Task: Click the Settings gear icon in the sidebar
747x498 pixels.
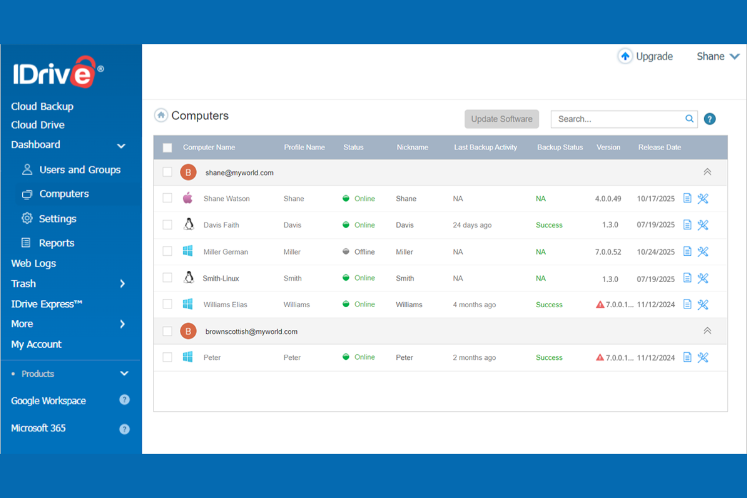Action: click(x=26, y=218)
